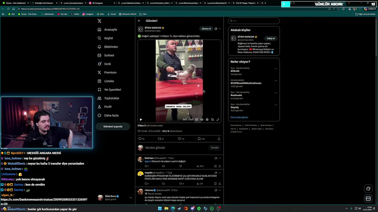Image resolution: width=378 pixels, height=212 pixels.
Task: Open the main post's more options menu
Action: tap(220, 29)
